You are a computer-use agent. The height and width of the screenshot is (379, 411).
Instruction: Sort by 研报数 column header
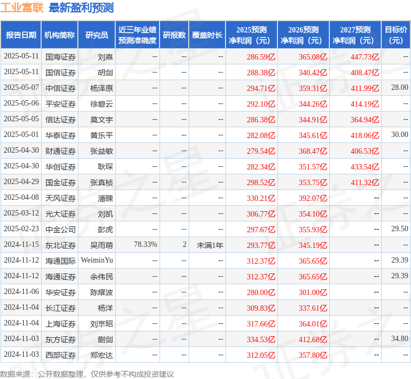[174, 35]
